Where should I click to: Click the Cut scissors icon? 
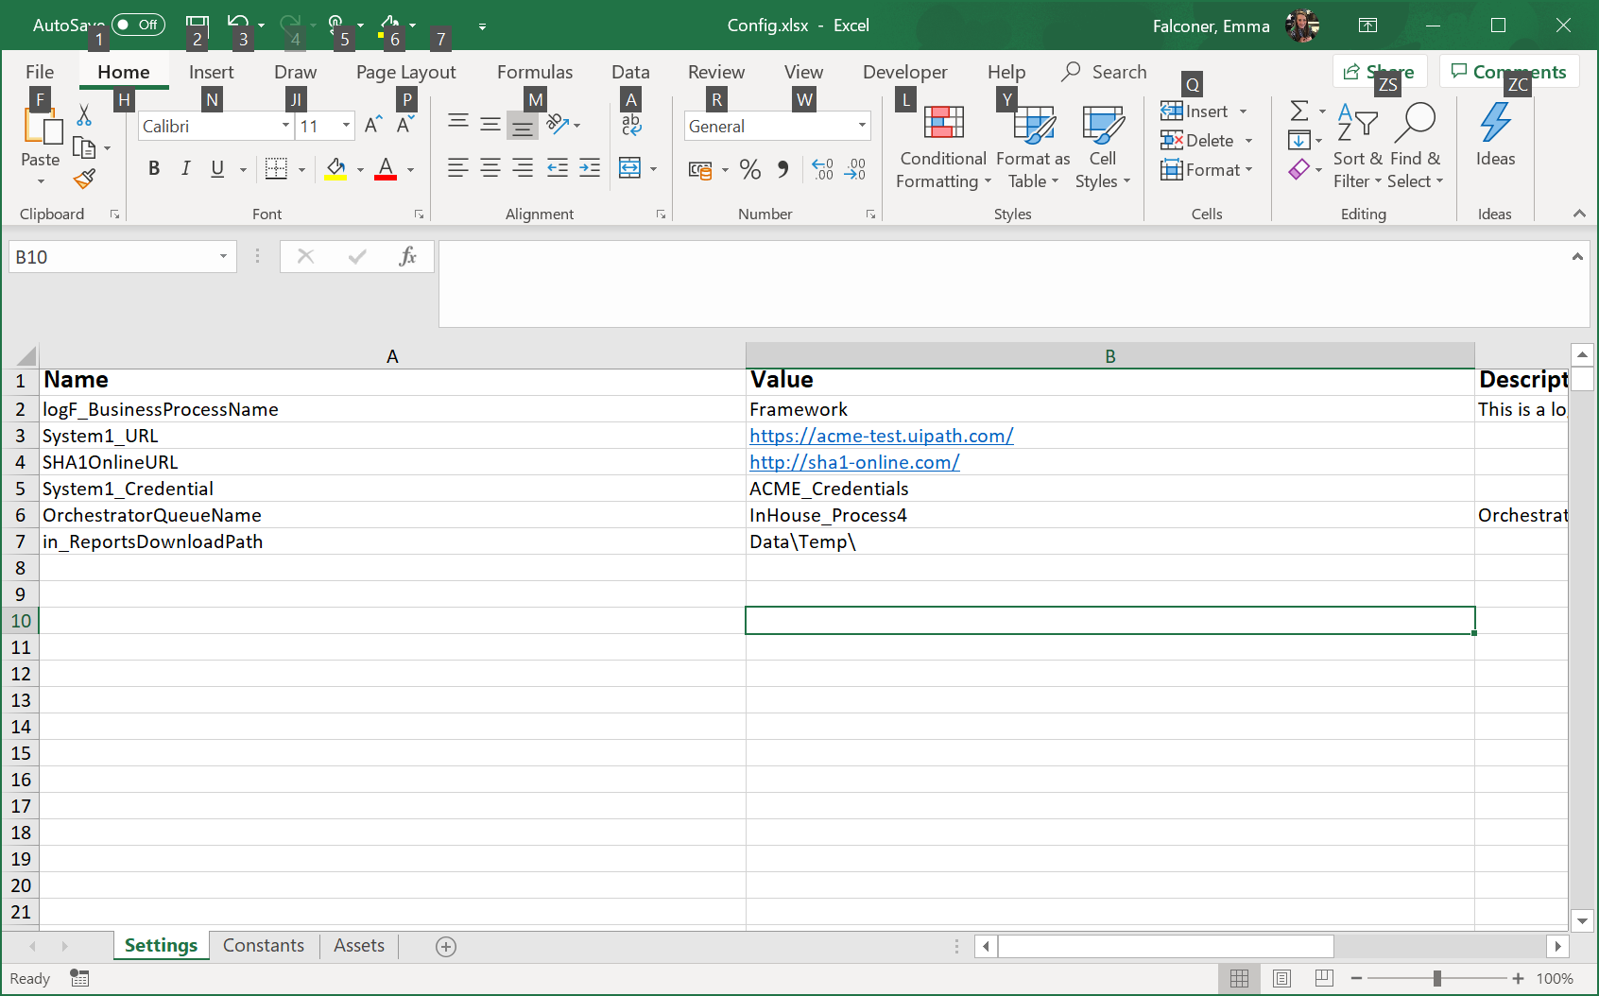pyautogui.click(x=84, y=116)
